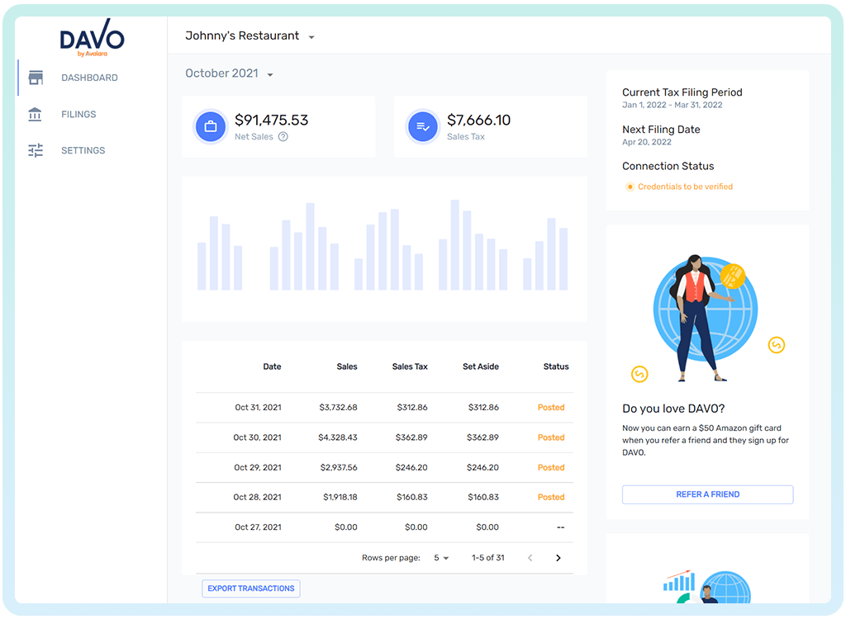846x619 pixels.
Task: Click the Export Transactions button
Action: coord(250,588)
